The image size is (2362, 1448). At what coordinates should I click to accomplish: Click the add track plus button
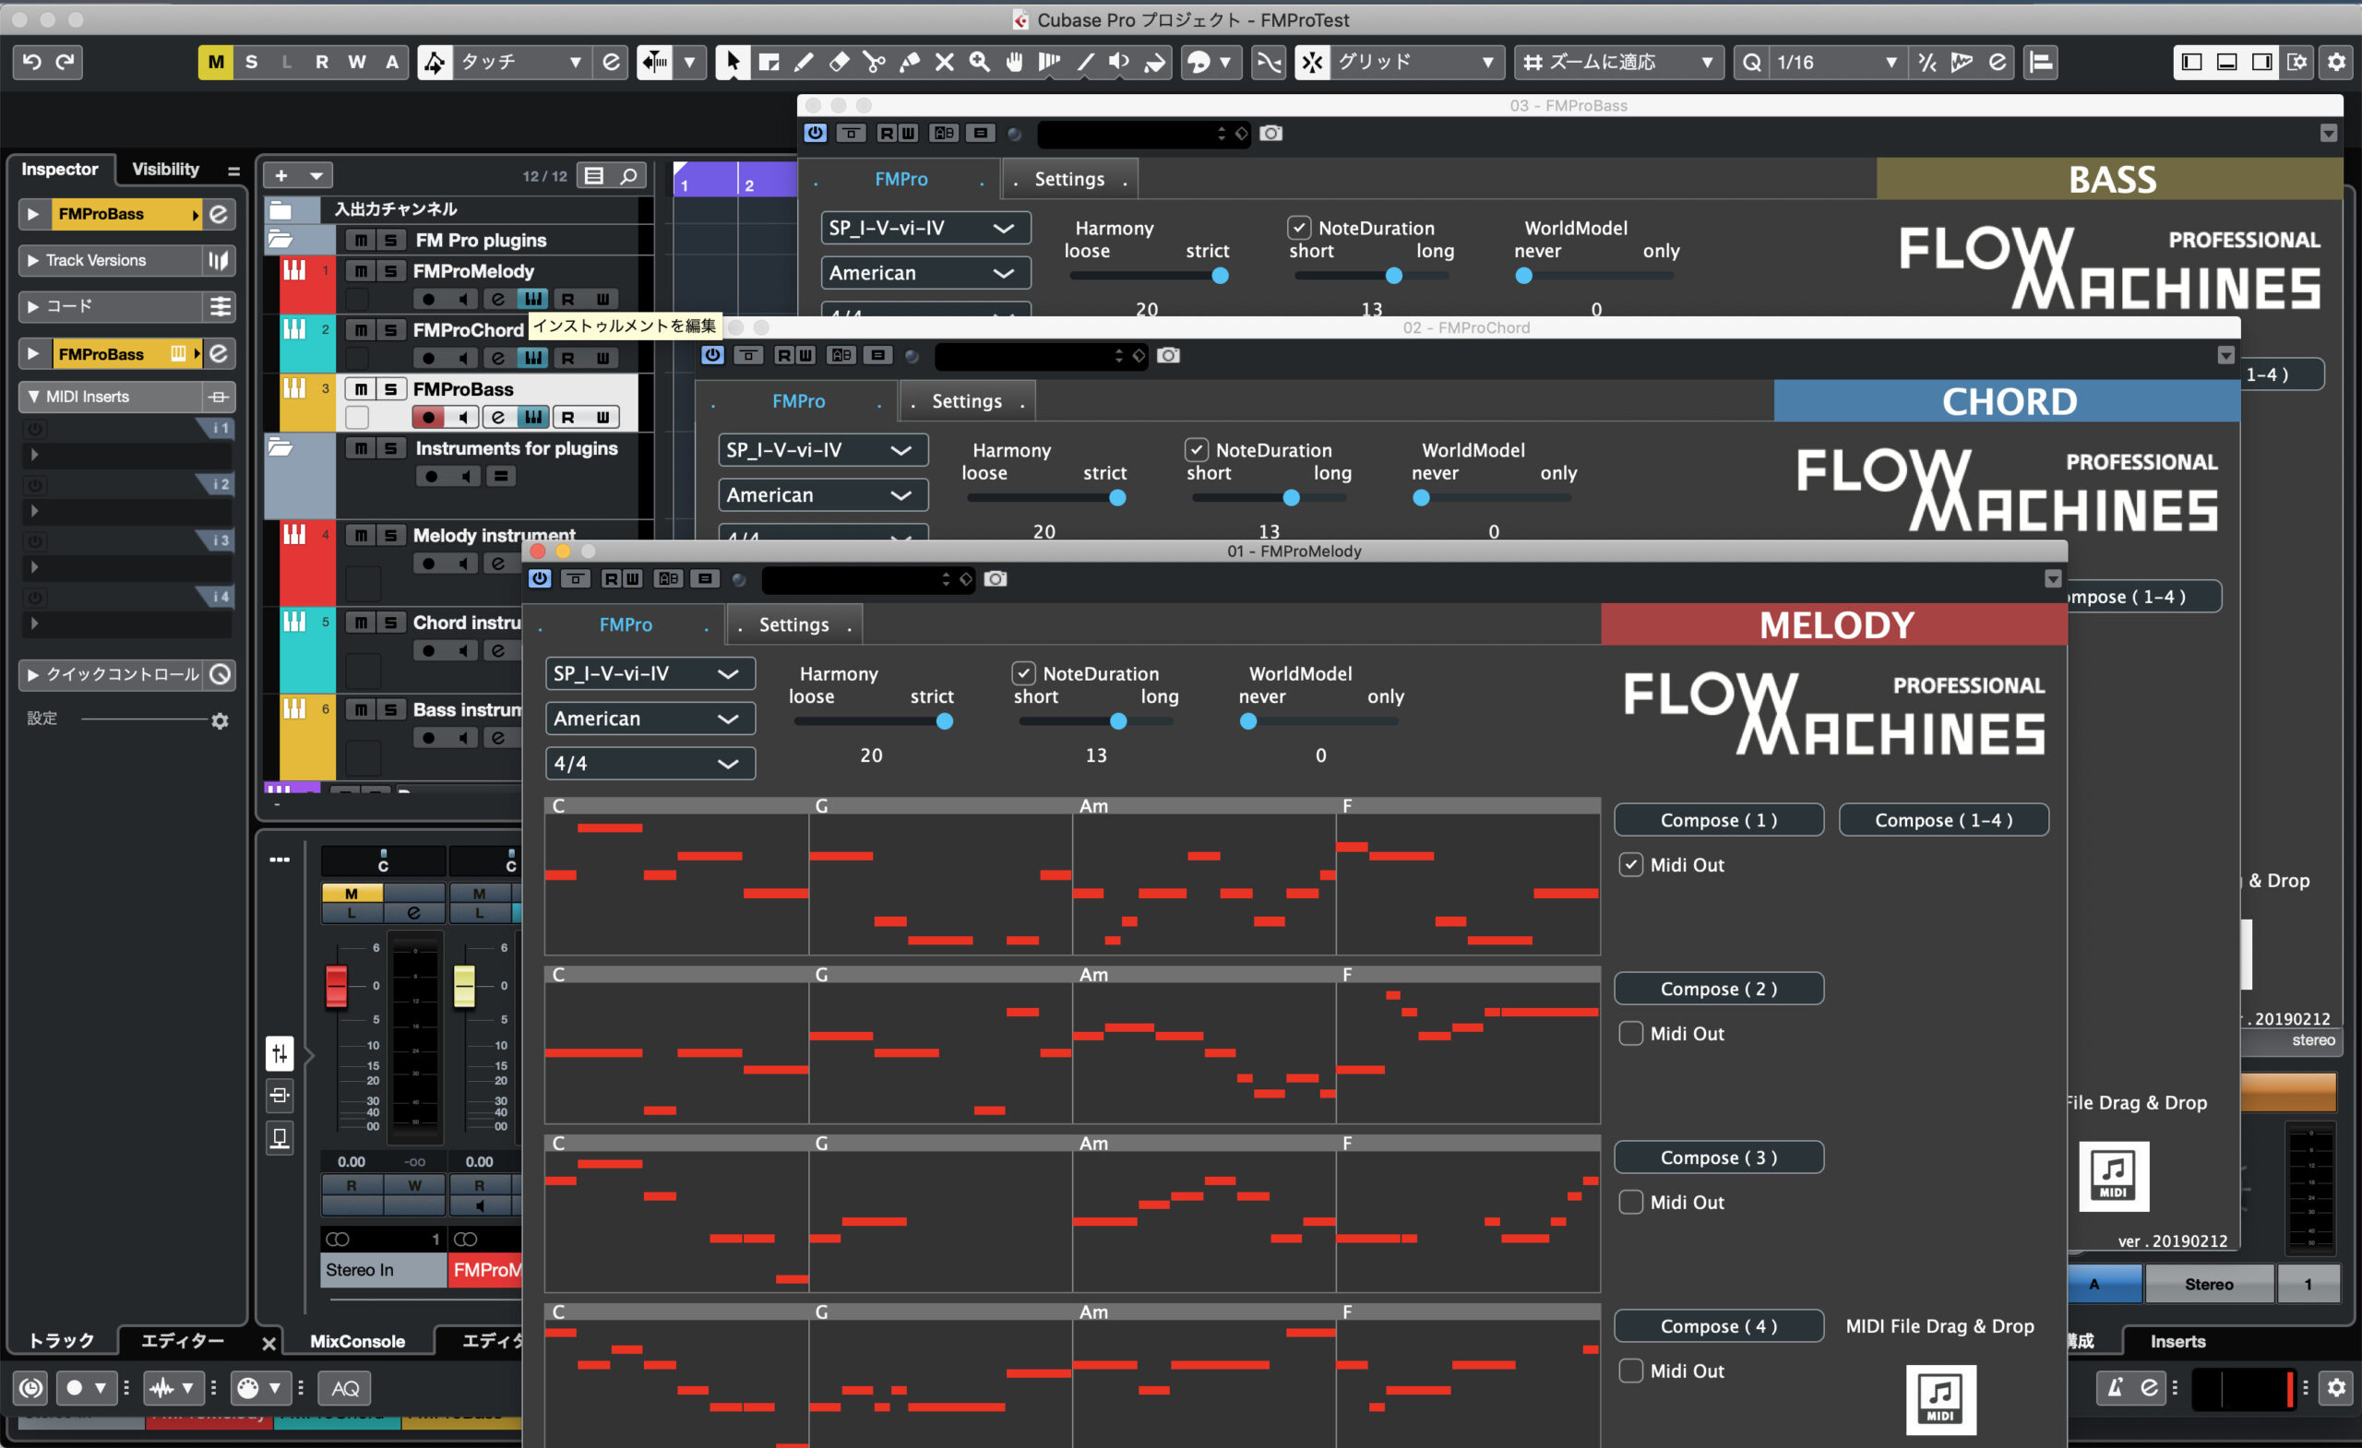click(280, 176)
